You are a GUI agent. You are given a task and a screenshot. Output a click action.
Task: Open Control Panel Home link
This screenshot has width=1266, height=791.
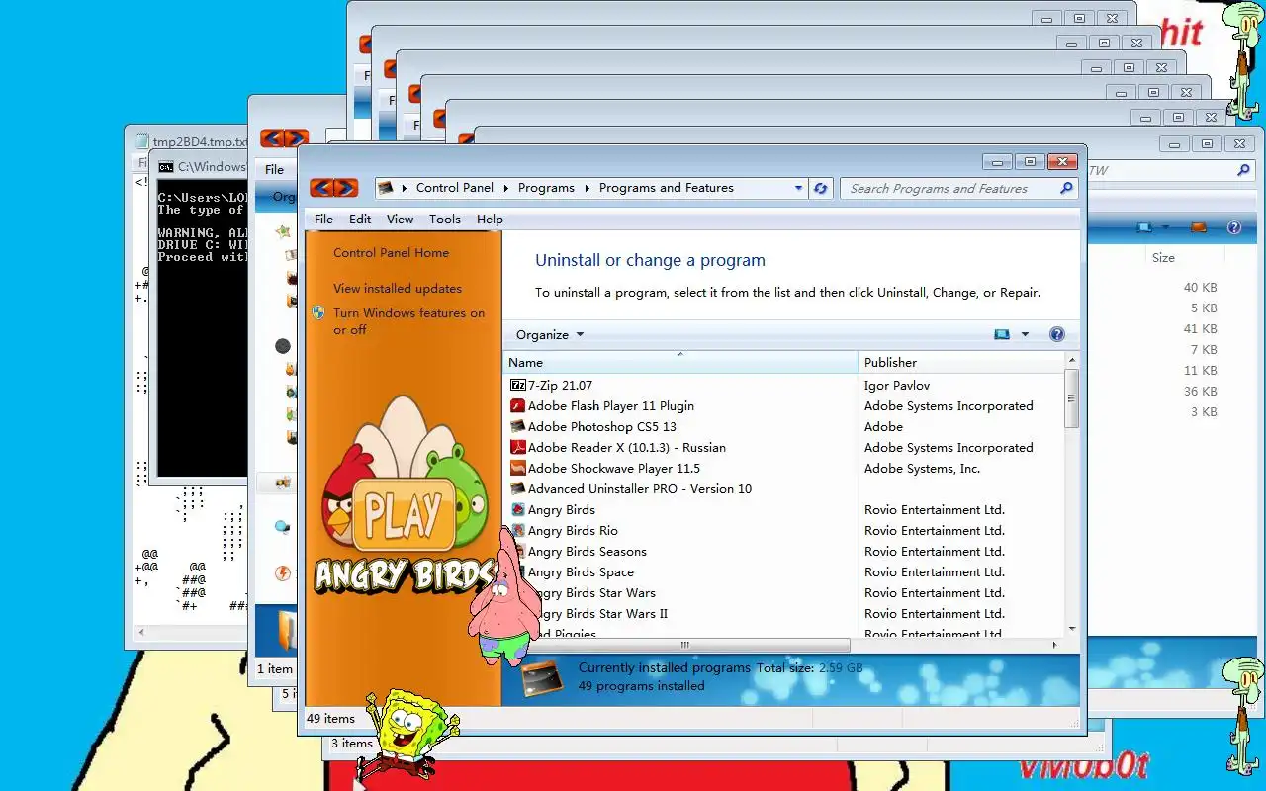(391, 252)
